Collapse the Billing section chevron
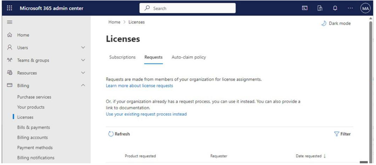 point(83,85)
